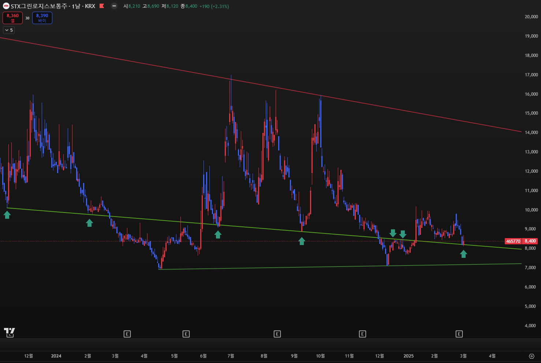The image size is (541, 363).
Task: Click the 11월 label on time axis
Action: [350, 356]
